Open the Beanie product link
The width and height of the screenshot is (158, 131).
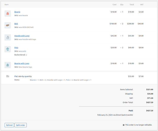point(17,12)
